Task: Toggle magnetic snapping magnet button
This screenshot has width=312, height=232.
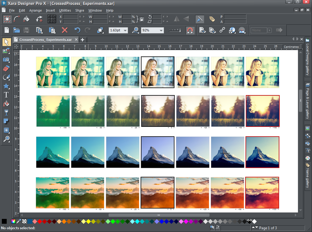Action: [190, 30]
